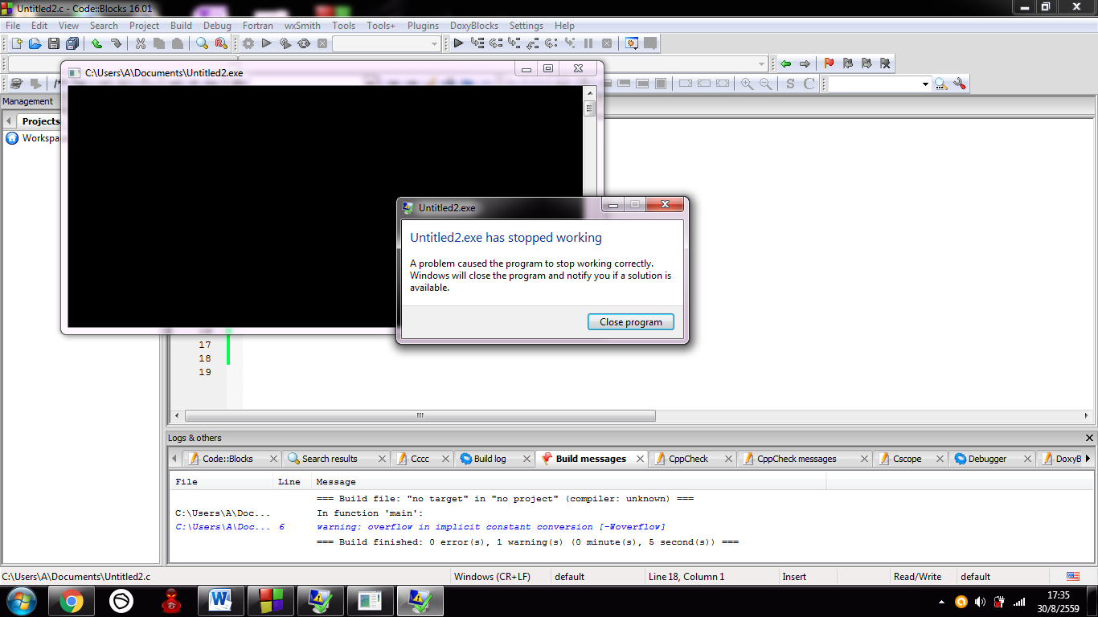Show more log tabs with right arrow
This screenshot has width=1098, height=617.
coord(1088,459)
